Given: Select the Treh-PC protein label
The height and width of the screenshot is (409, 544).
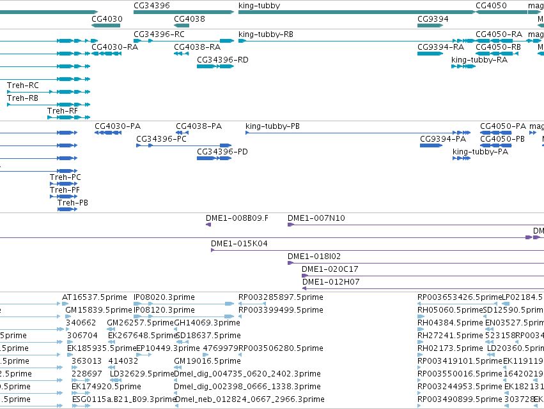Looking at the screenshot, I should [x=65, y=177].
